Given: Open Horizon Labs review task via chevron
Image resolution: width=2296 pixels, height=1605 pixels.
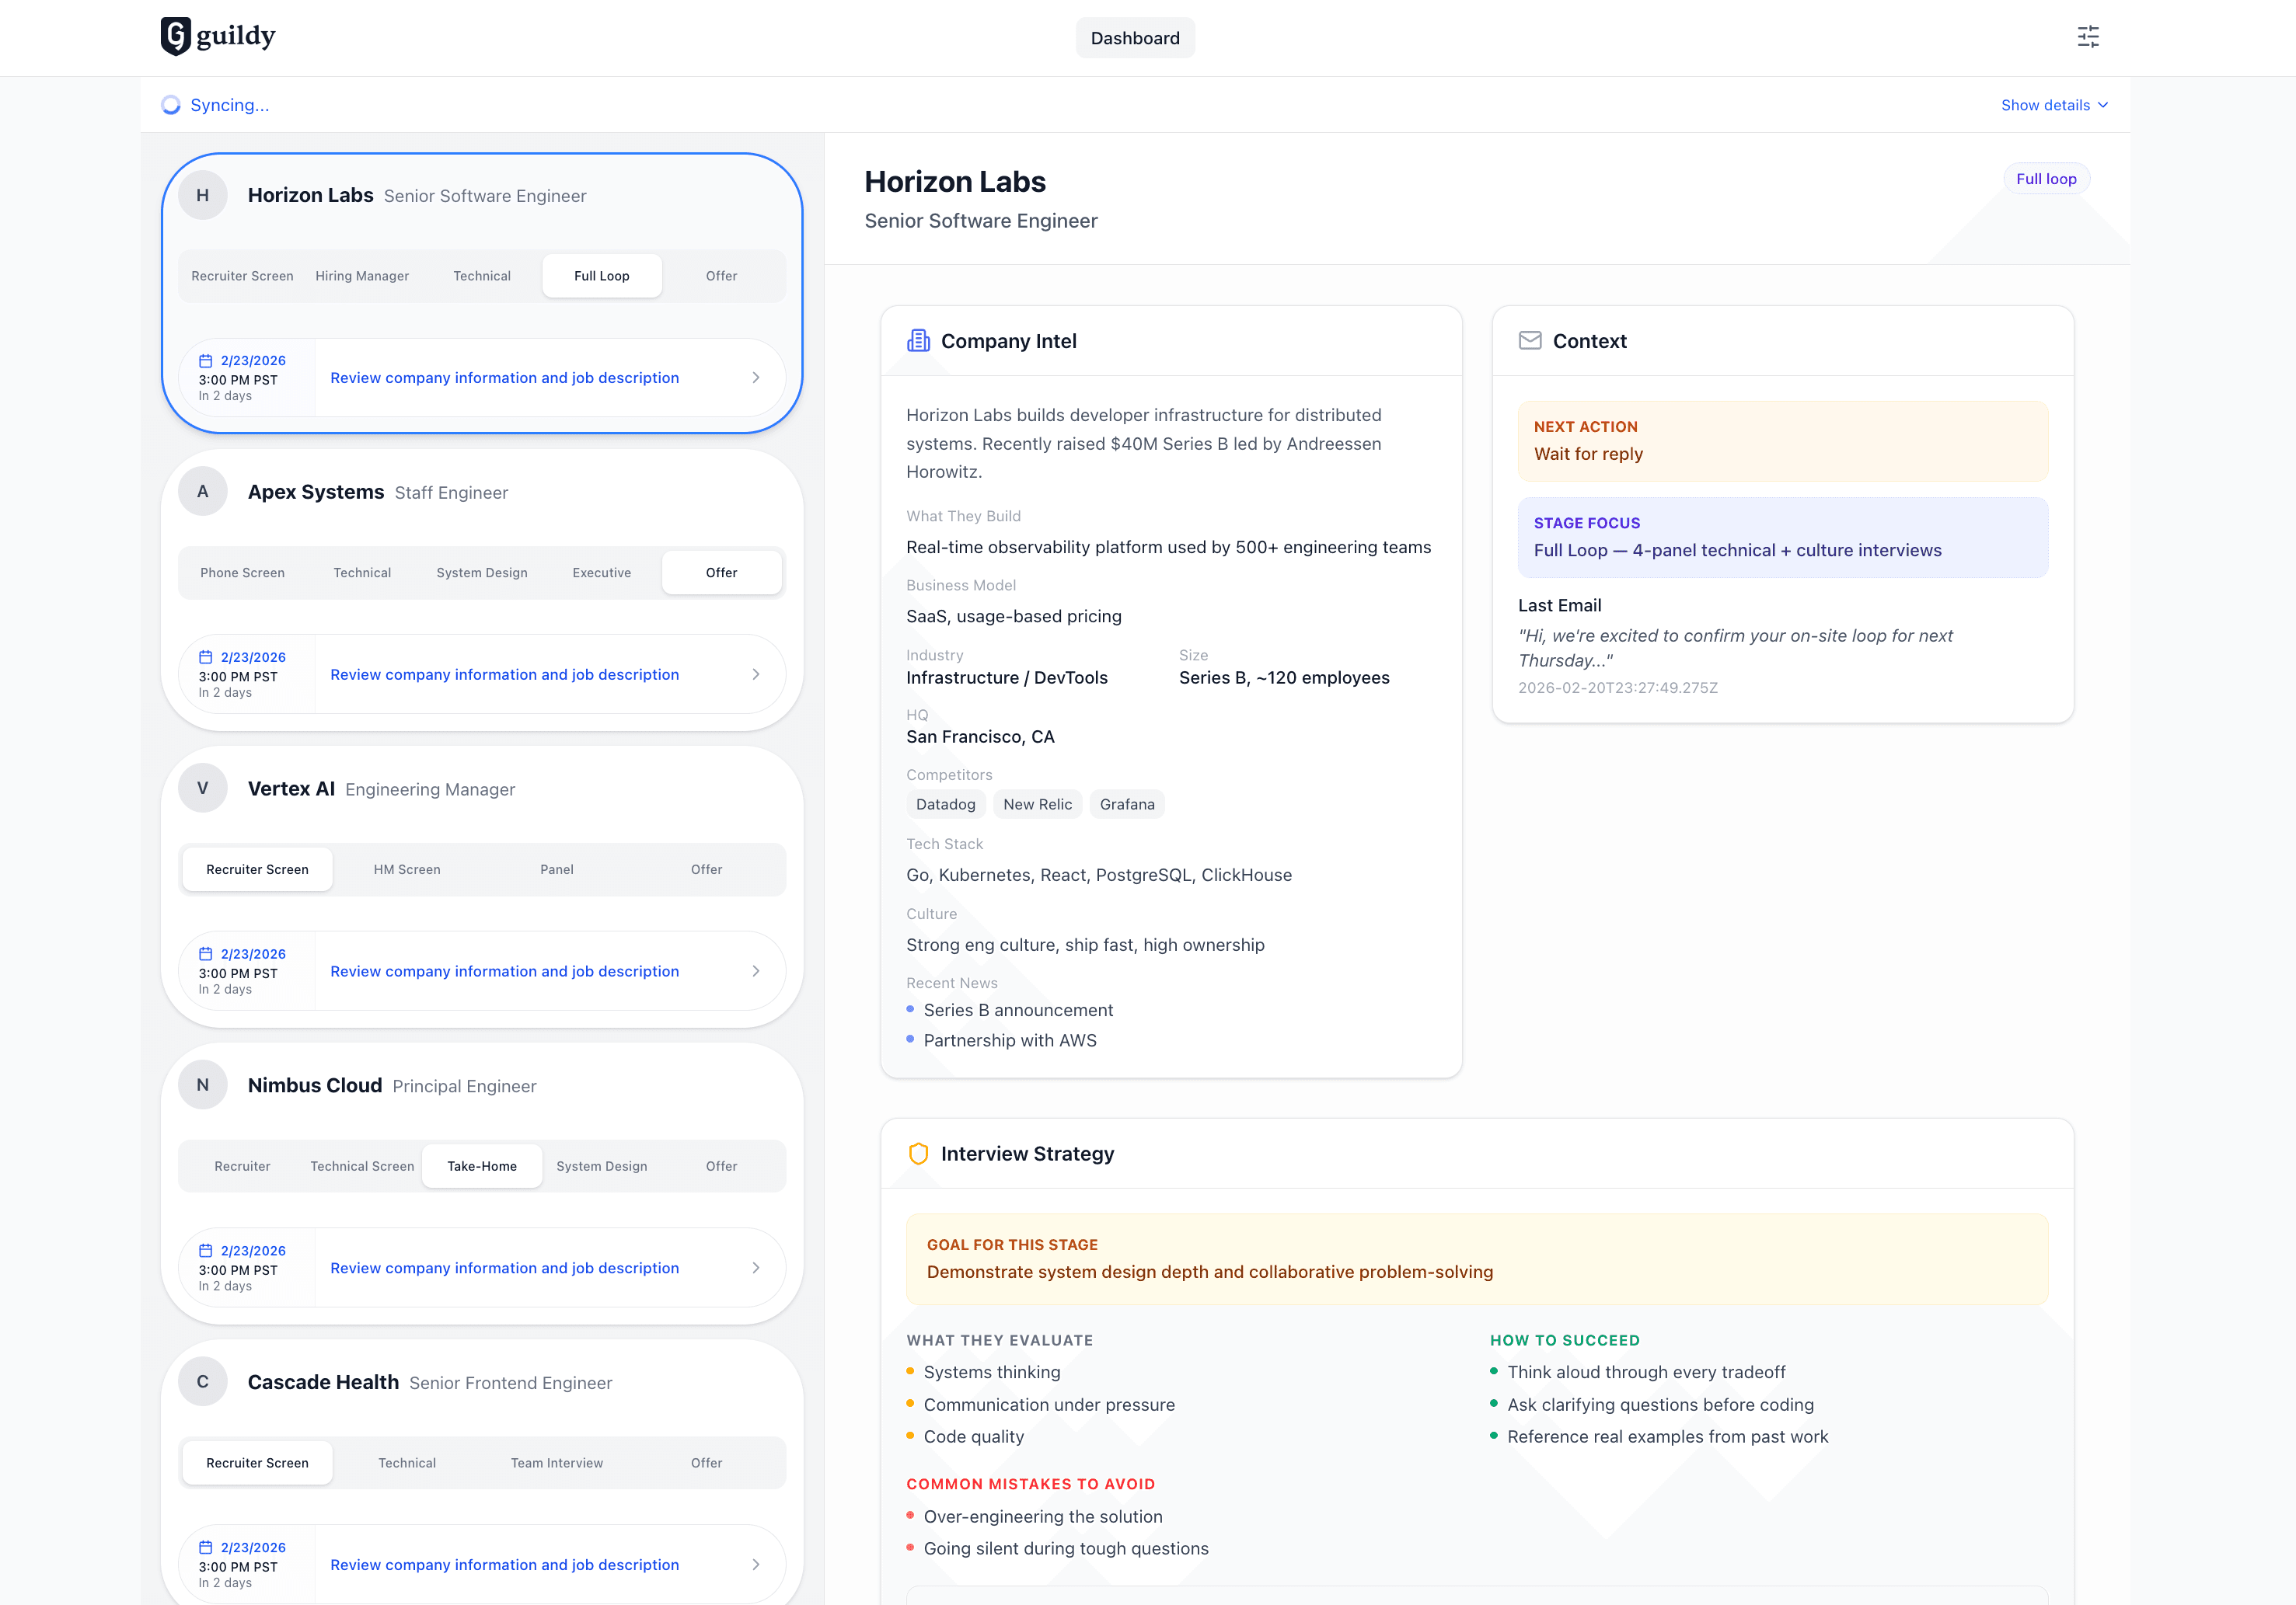Looking at the screenshot, I should pos(755,378).
